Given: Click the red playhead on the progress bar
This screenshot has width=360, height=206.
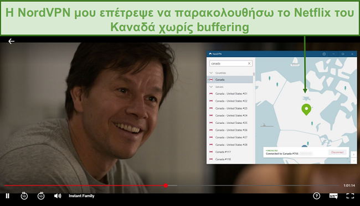Looking at the screenshot, I should point(166,185).
